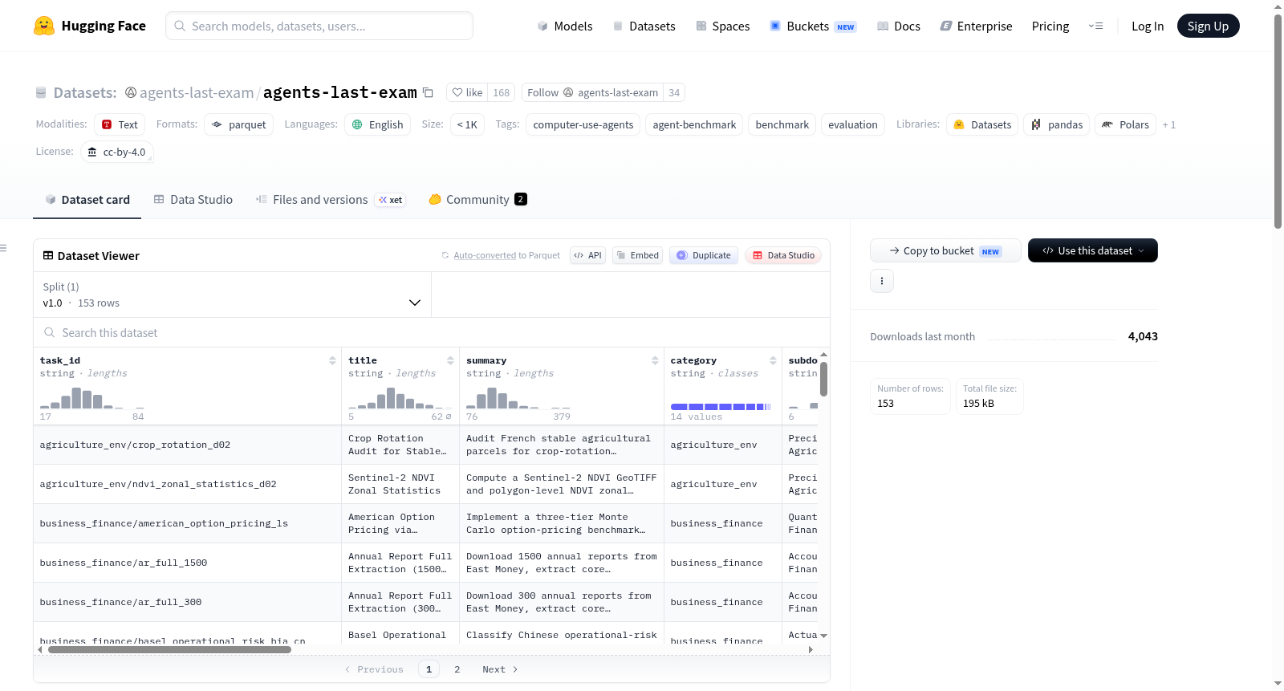Open the additional navigation menu icon

[1095, 26]
